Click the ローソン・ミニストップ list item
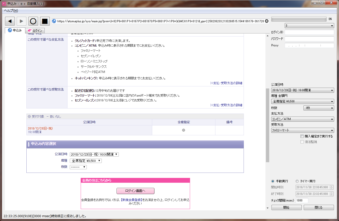The width and height of the screenshot is (339, 221). (94, 61)
